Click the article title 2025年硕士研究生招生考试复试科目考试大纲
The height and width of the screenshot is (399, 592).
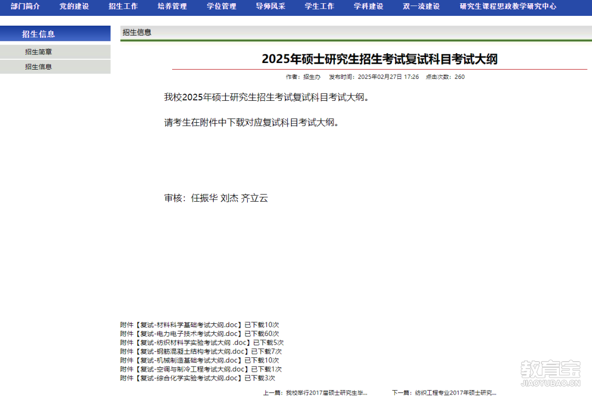click(x=379, y=59)
